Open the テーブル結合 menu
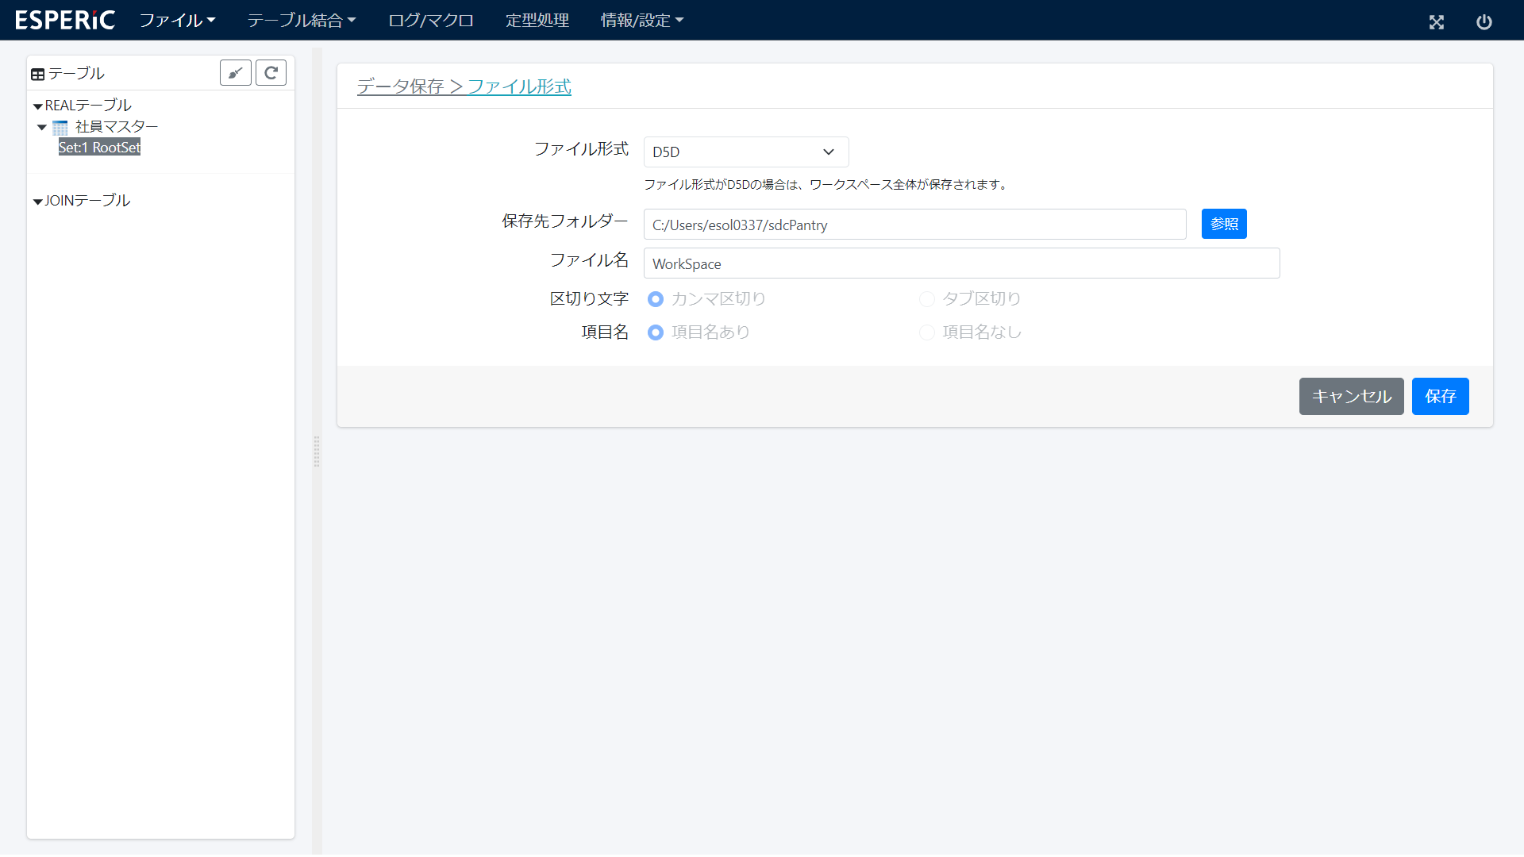Image resolution: width=1524 pixels, height=857 pixels. coord(301,20)
